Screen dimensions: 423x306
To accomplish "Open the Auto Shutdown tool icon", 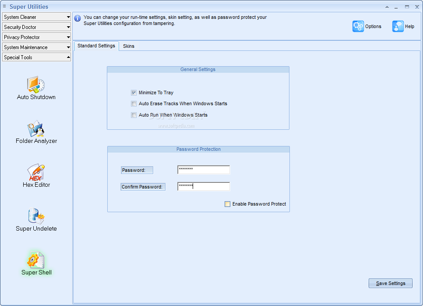I will pyautogui.click(x=36, y=85).
